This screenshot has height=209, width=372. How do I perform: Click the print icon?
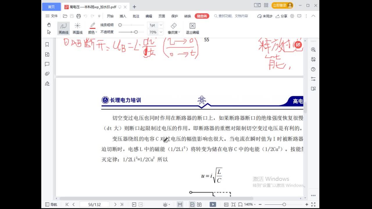coord(78,16)
